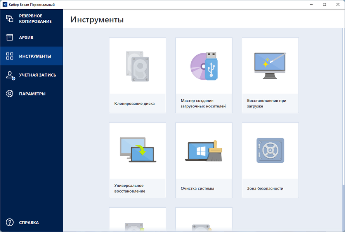Click the partially visible bottom-left tool card
Viewport: 345px width, 232px height.
pos(137,219)
